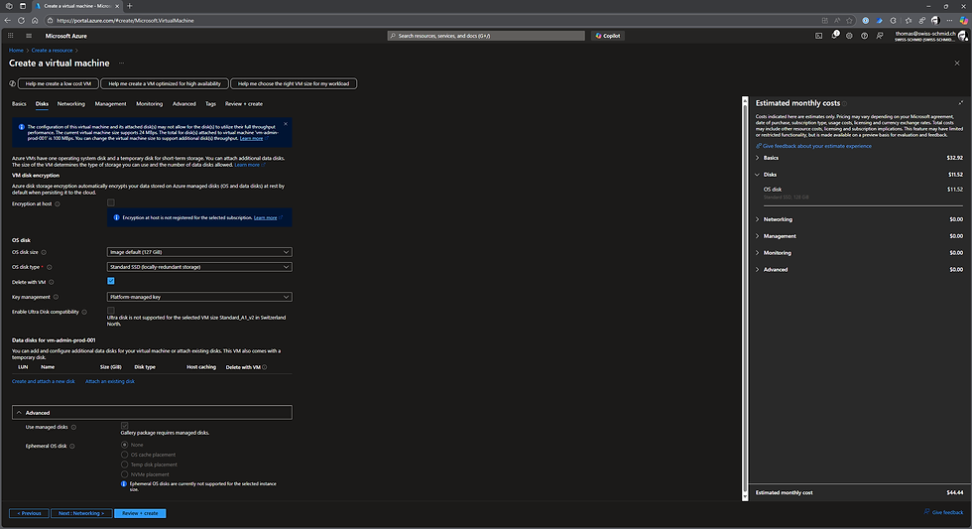The width and height of the screenshot is (972, 529).
Task: Open the Azure help question-mark icon
Action: [x=864, y=36]
